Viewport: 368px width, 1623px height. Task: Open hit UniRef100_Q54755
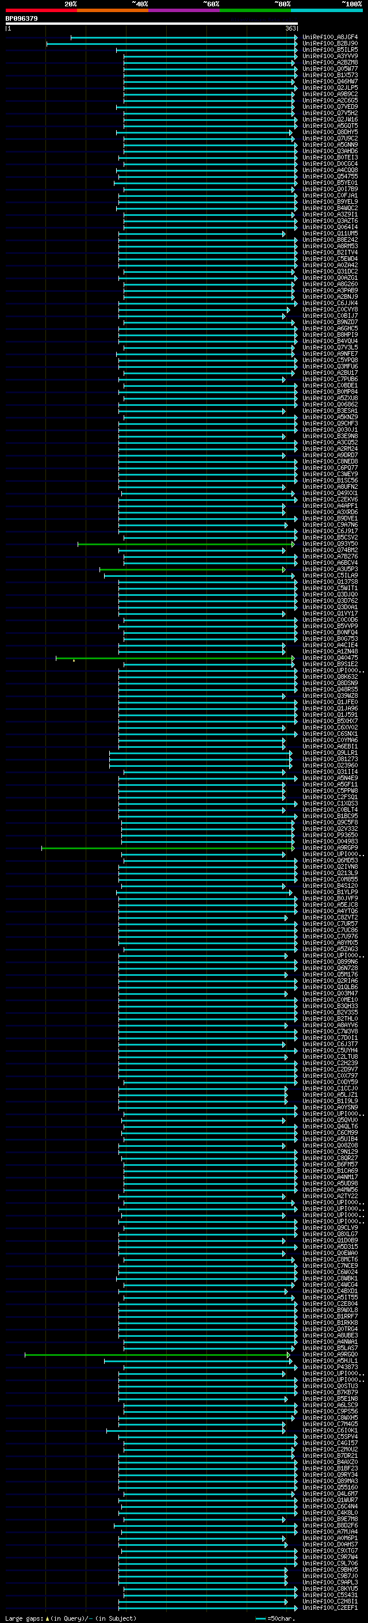click(330, 176)
